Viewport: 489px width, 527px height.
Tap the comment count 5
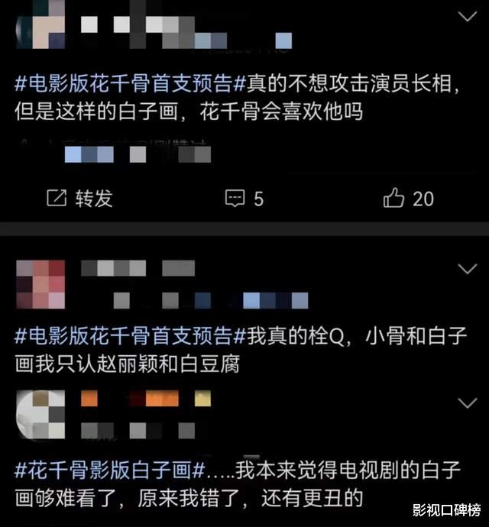[258, 199]
